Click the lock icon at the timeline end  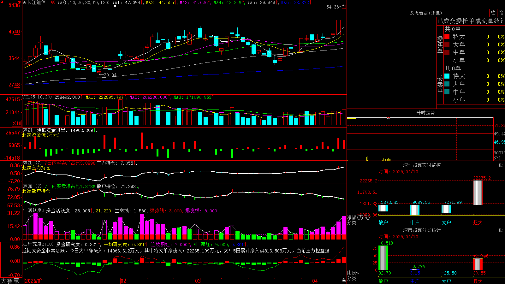point(344,280)
